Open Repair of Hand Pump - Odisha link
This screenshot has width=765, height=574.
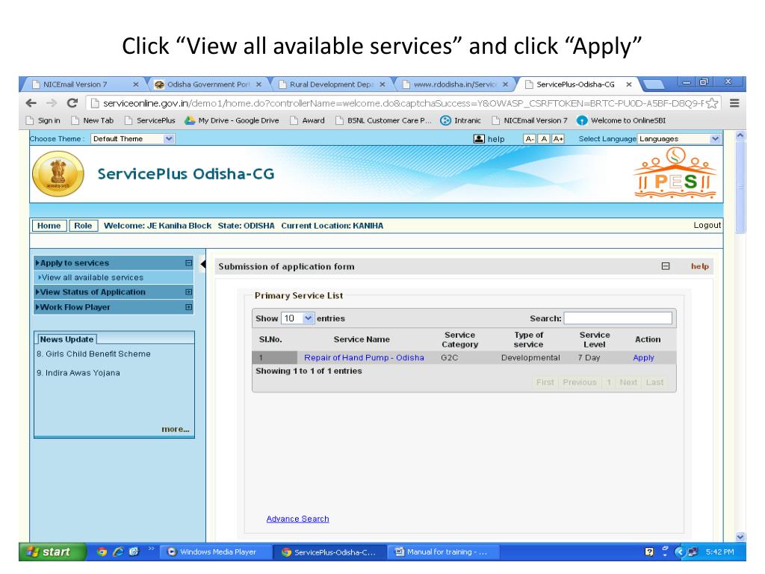coord(364,358)
